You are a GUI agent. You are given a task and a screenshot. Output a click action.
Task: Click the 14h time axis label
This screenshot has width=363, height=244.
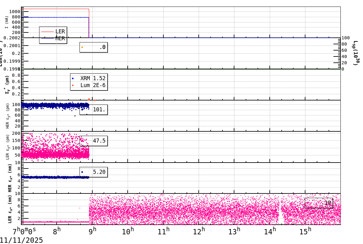point(270,231)
